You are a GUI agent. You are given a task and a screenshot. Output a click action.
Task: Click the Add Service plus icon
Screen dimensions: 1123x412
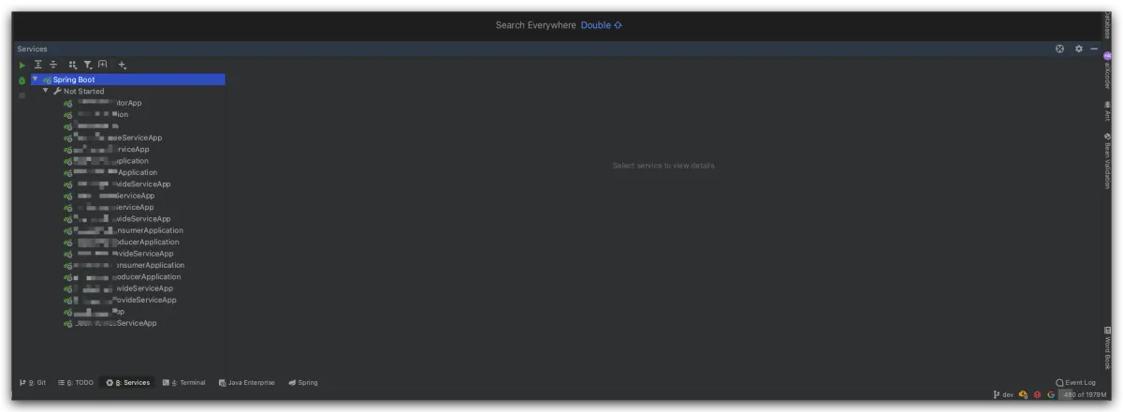click(x=122, y=66)
